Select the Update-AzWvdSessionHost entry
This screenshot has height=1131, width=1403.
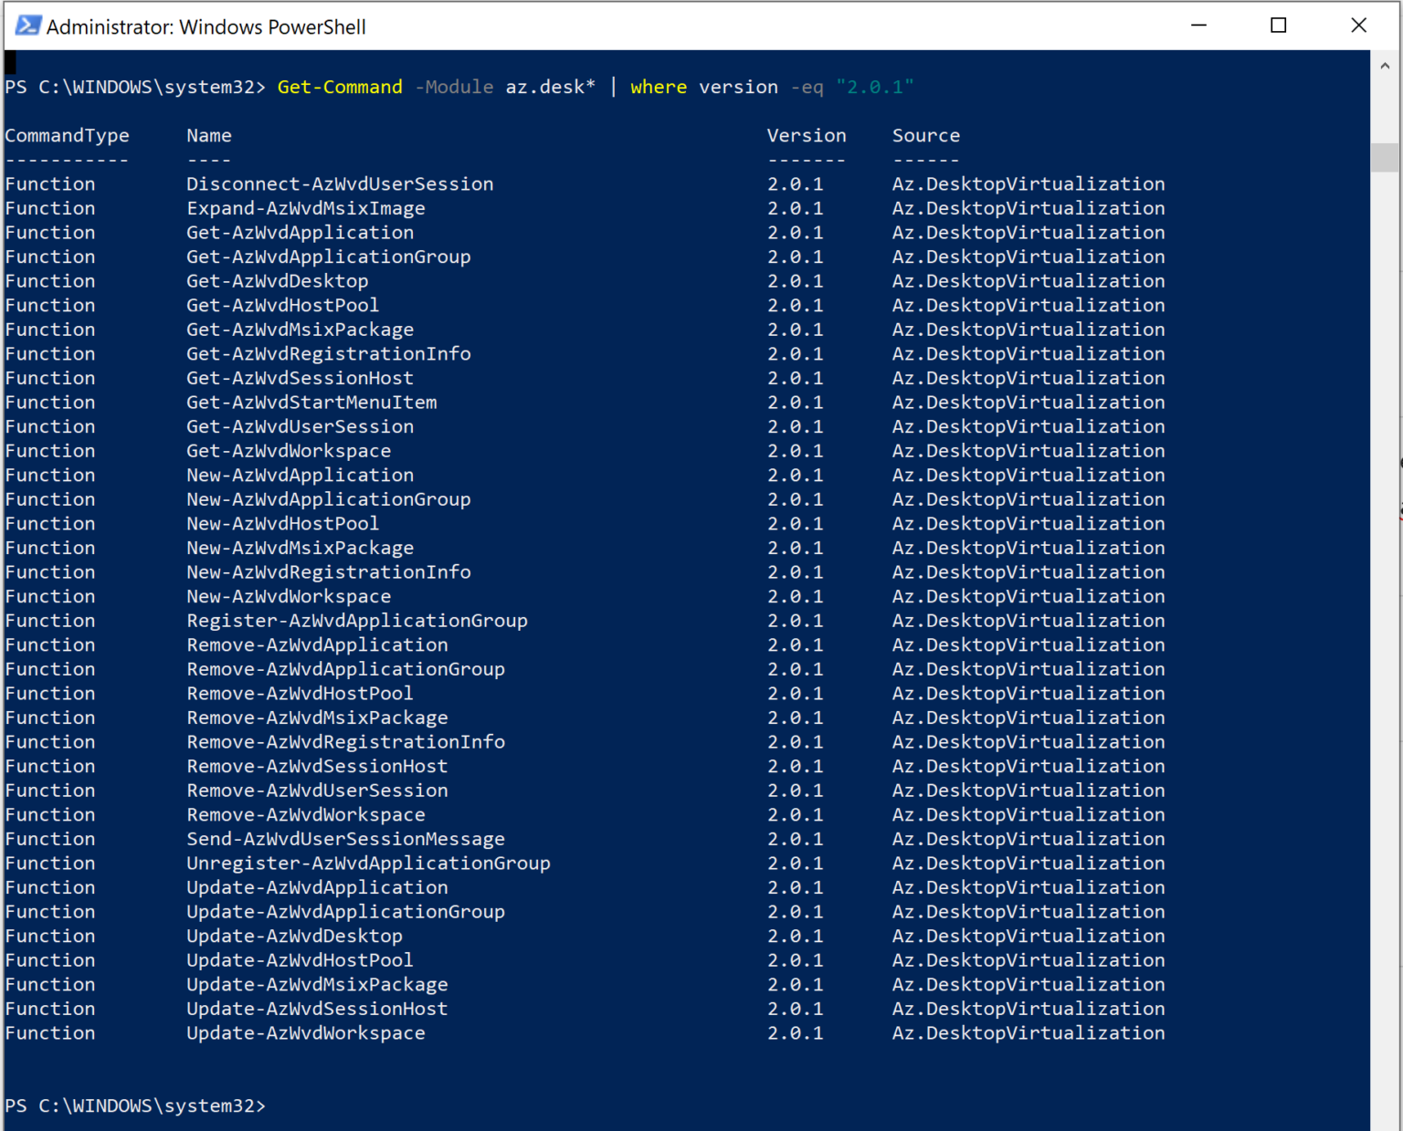click(x=317, y=1009)
